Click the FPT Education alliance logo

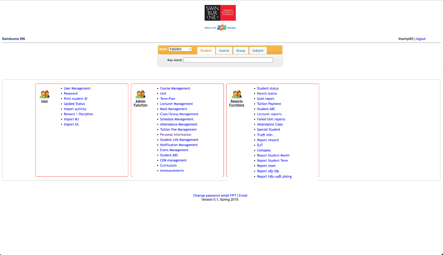point(220,28)
